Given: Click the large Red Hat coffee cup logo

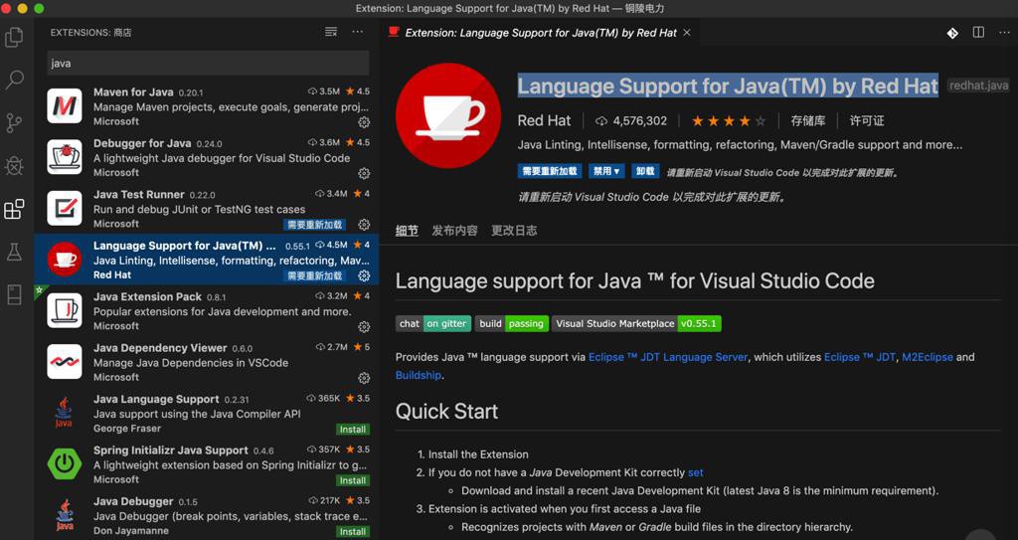Looking at the screenshot, I should coord(448,115).
